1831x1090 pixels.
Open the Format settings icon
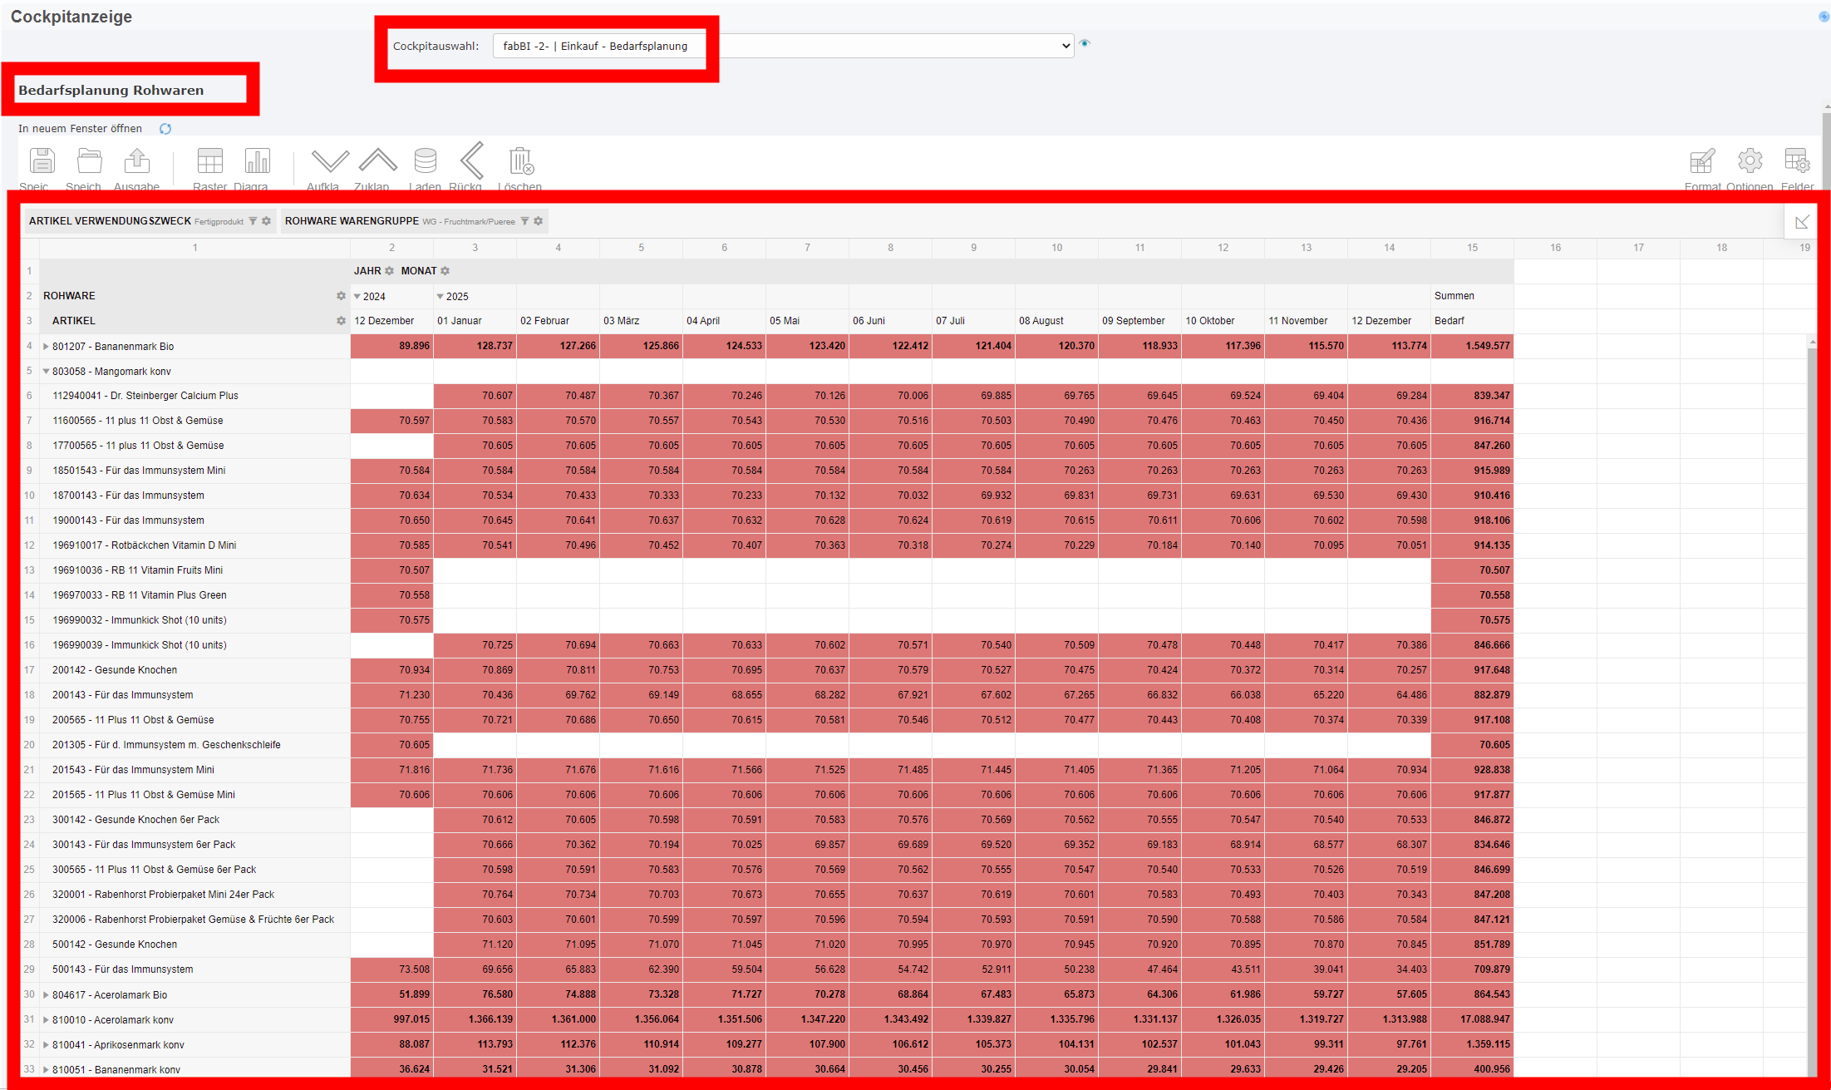tap(1701, 161)
